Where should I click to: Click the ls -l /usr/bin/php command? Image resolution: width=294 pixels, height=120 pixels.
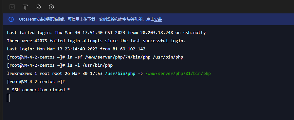click(x=90, y=65)
